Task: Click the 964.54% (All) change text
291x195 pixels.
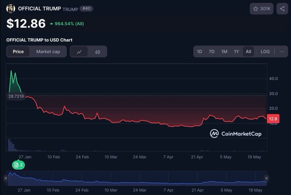Action: pyautogui.click(x=69, y=24)
